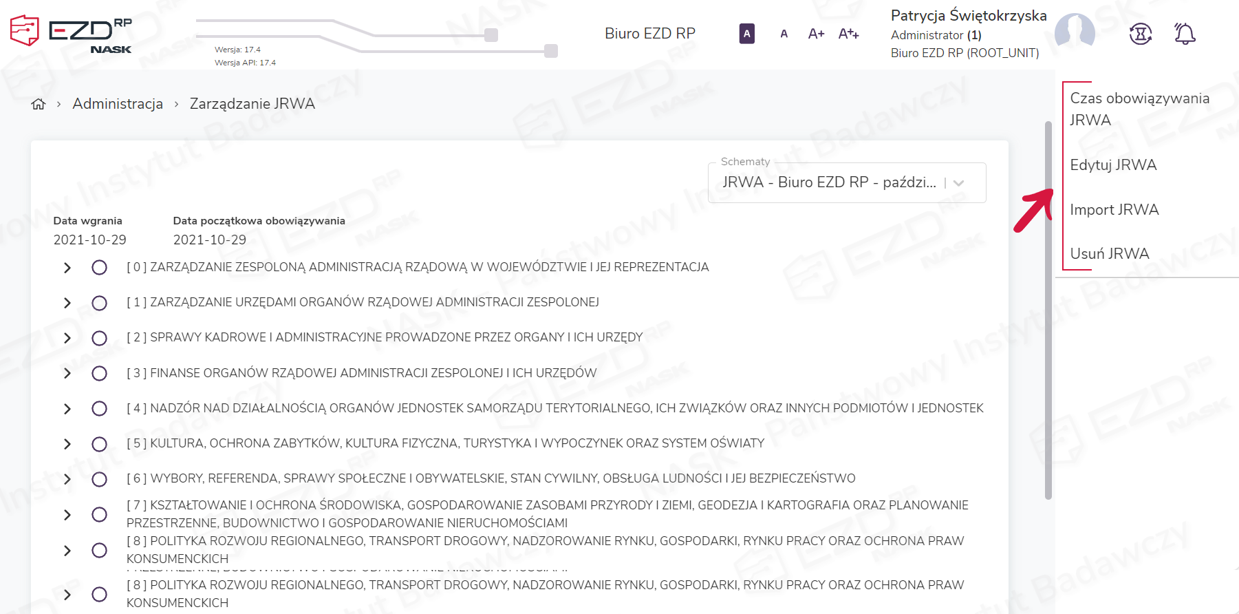Go to home via house icon

(x=39, y=104)
